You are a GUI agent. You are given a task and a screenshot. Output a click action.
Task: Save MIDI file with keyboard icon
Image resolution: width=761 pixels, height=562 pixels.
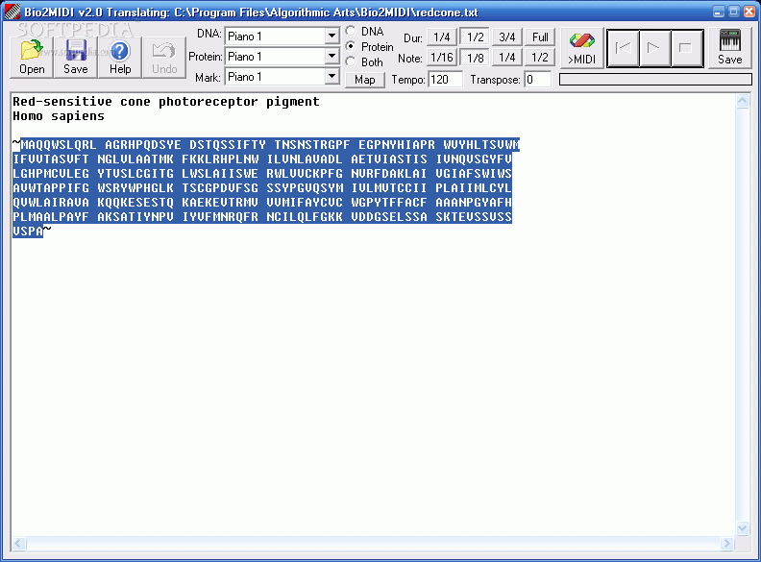[x=730, y=48]
